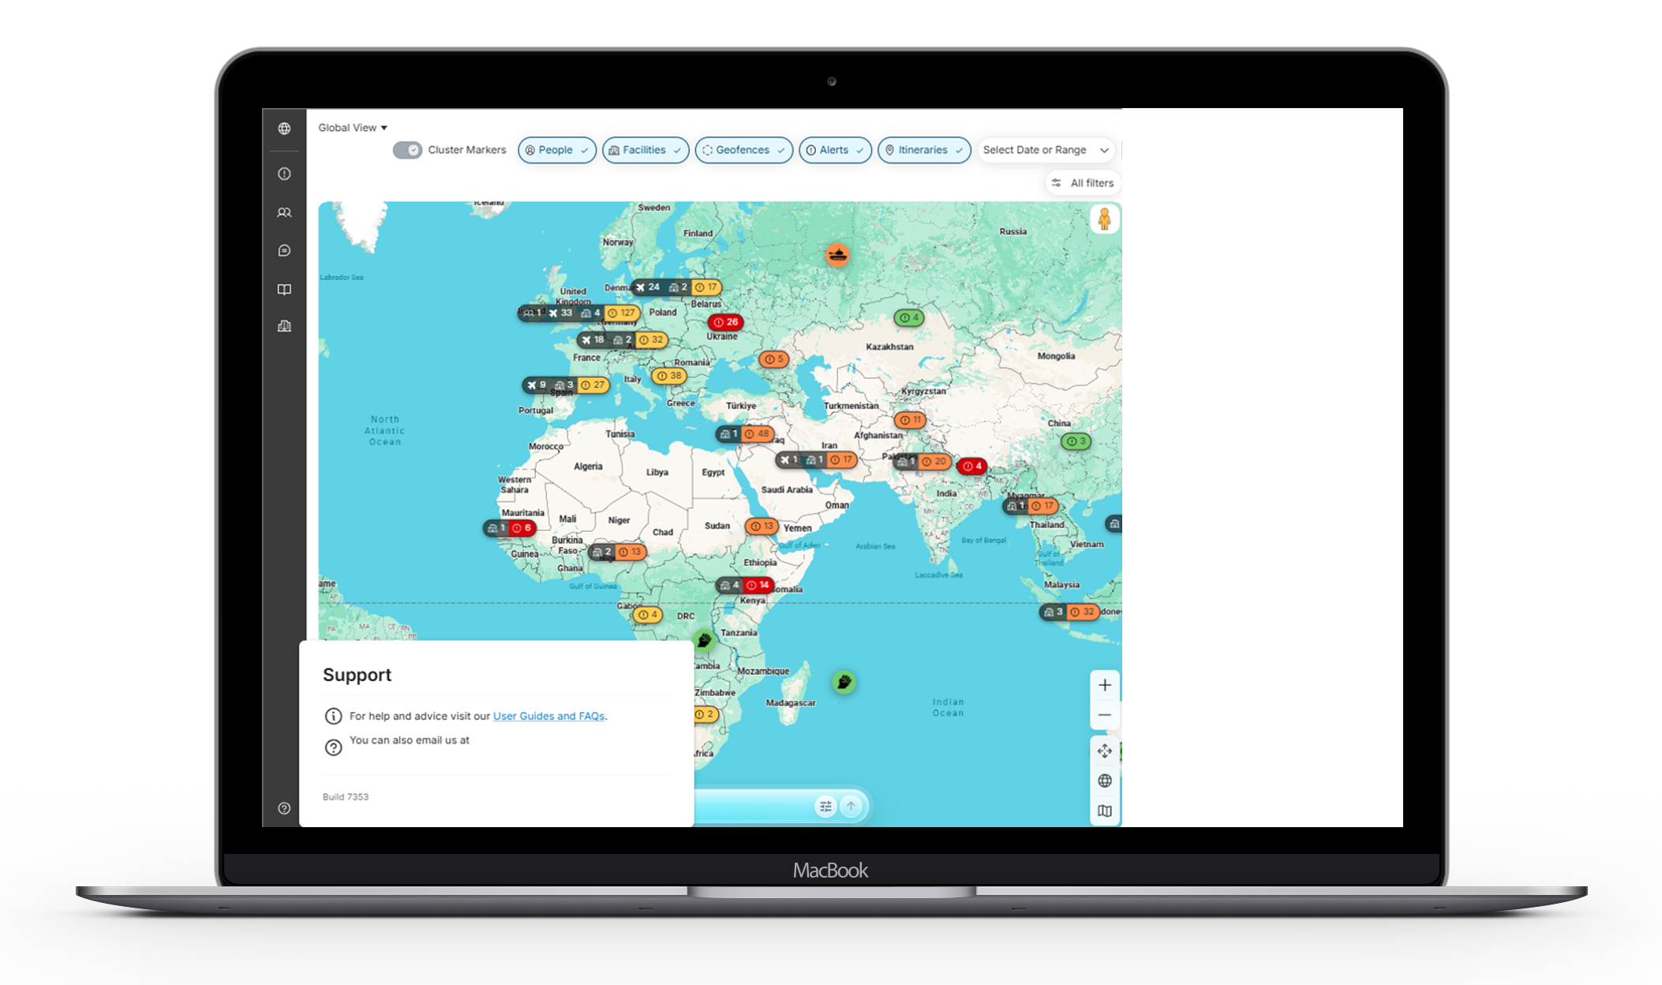The height and width of the screenshot is (985, 1662).
Task: Open the Select Date or Range dropdown
Action: click(1046, 150)
